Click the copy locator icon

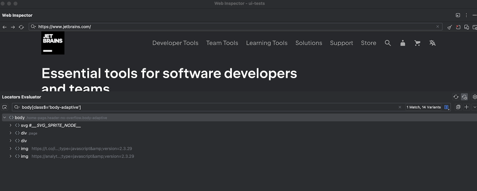(x=458, y=107)
